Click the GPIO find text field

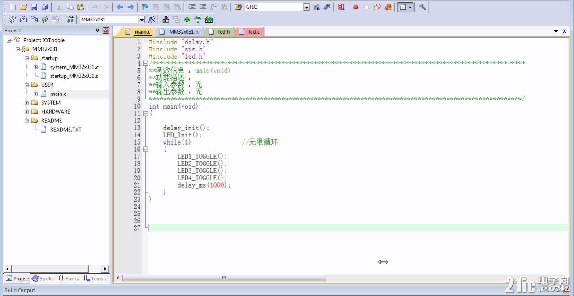274,7
